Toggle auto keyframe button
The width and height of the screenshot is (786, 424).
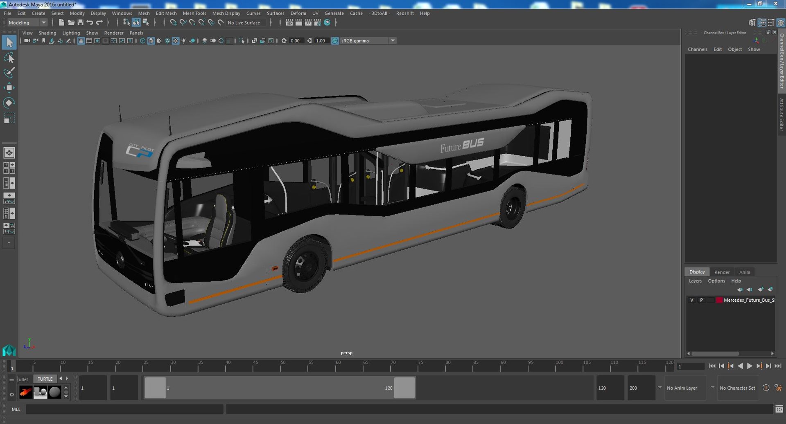tap(766, 388)
